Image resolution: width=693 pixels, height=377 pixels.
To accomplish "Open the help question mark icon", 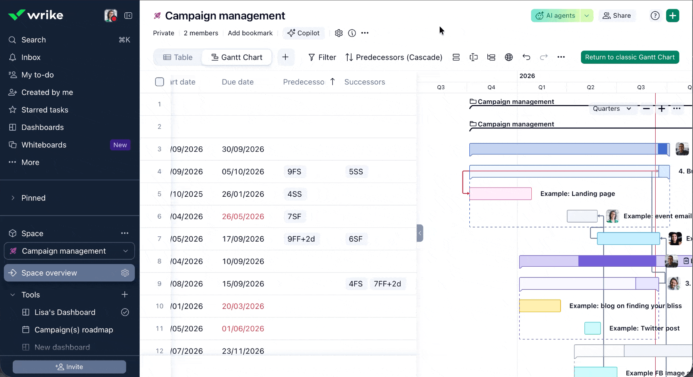I will click(x=655, y=16).
